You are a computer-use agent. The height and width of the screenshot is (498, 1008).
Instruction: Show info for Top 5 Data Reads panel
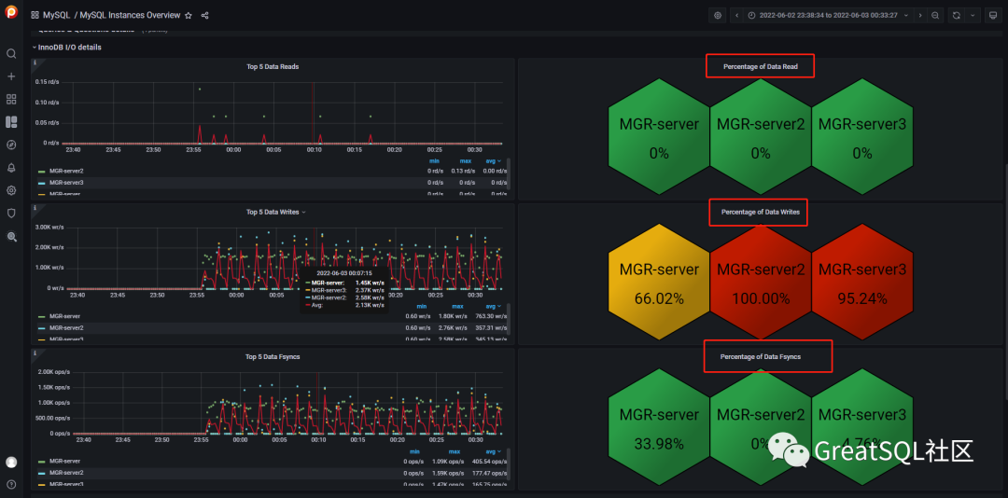pos(35,62)
